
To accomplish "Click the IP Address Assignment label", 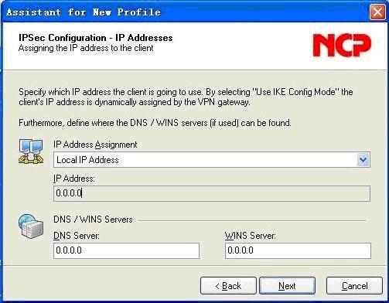I will coord(95,145).
